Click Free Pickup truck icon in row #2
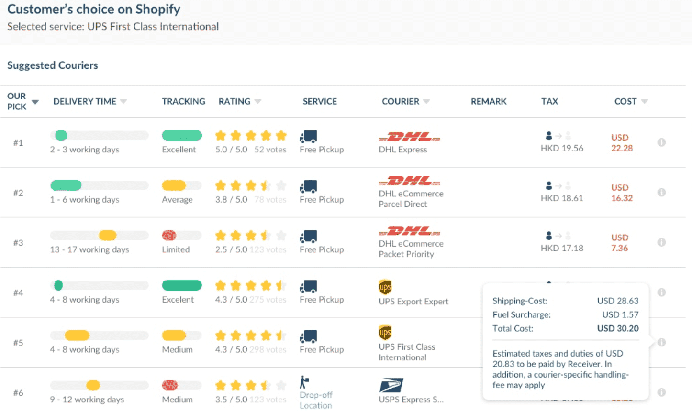 click(x=309, y=187)
